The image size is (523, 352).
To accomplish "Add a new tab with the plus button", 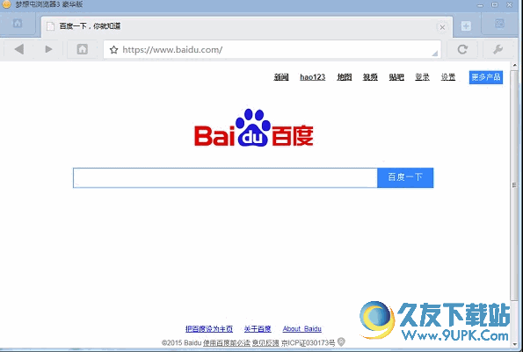I will point(466,26).
